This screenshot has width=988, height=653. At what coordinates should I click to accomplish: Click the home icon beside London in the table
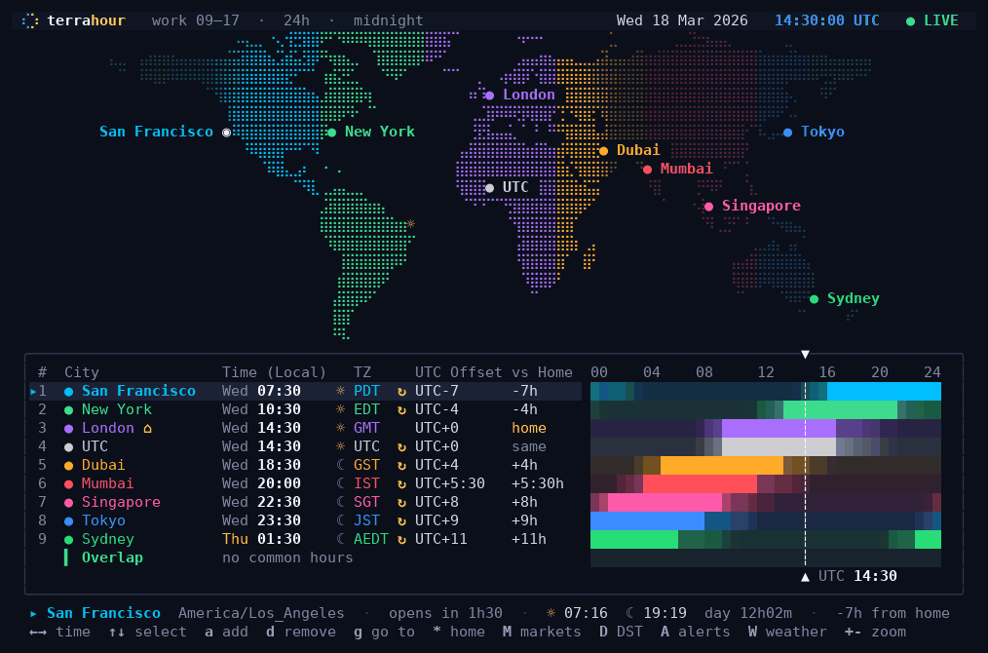coord(147,428)
